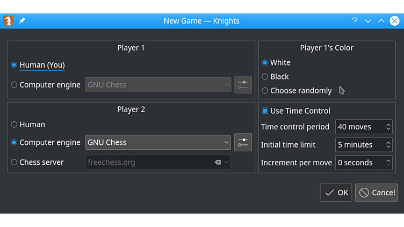
Task: Click the Knights app icon in titlebar
Action: tap(9, 21)
